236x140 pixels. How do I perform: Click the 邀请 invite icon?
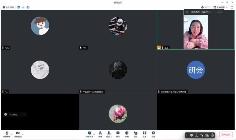[x=100, y=134]
